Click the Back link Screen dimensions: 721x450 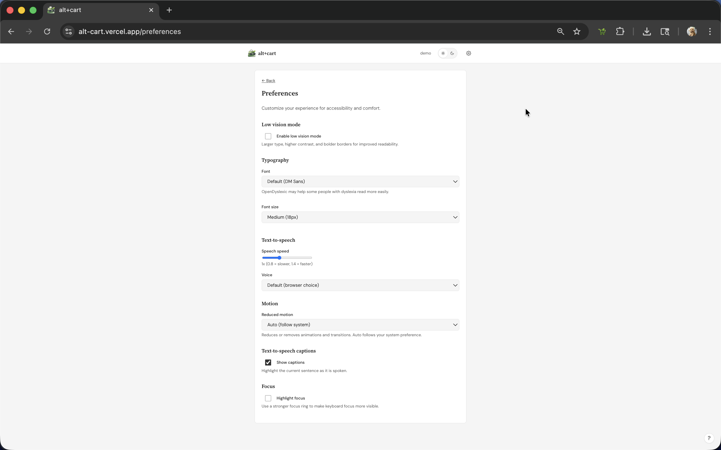click(268, 81)
